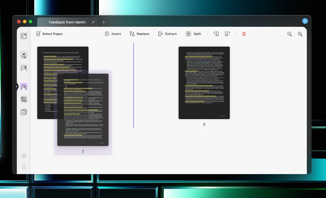This screenshot has width=326, height=198.
Task: Open the Reader mode sidebar icon
Action: coord(24,36)
